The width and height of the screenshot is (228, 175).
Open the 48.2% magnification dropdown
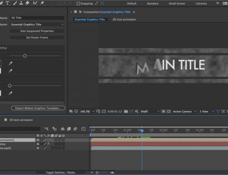pyautogui.click(x=87, y=112)
